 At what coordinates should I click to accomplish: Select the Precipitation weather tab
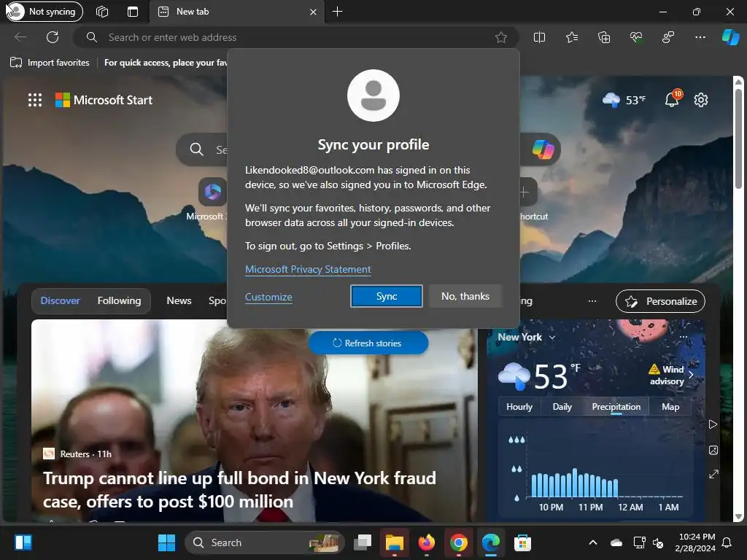[616, 407]
